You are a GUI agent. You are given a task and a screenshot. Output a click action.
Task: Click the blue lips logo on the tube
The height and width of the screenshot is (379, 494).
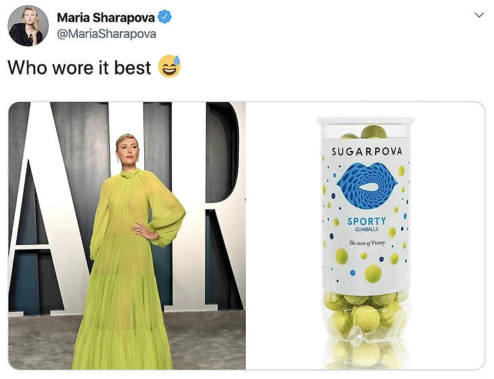367,185
